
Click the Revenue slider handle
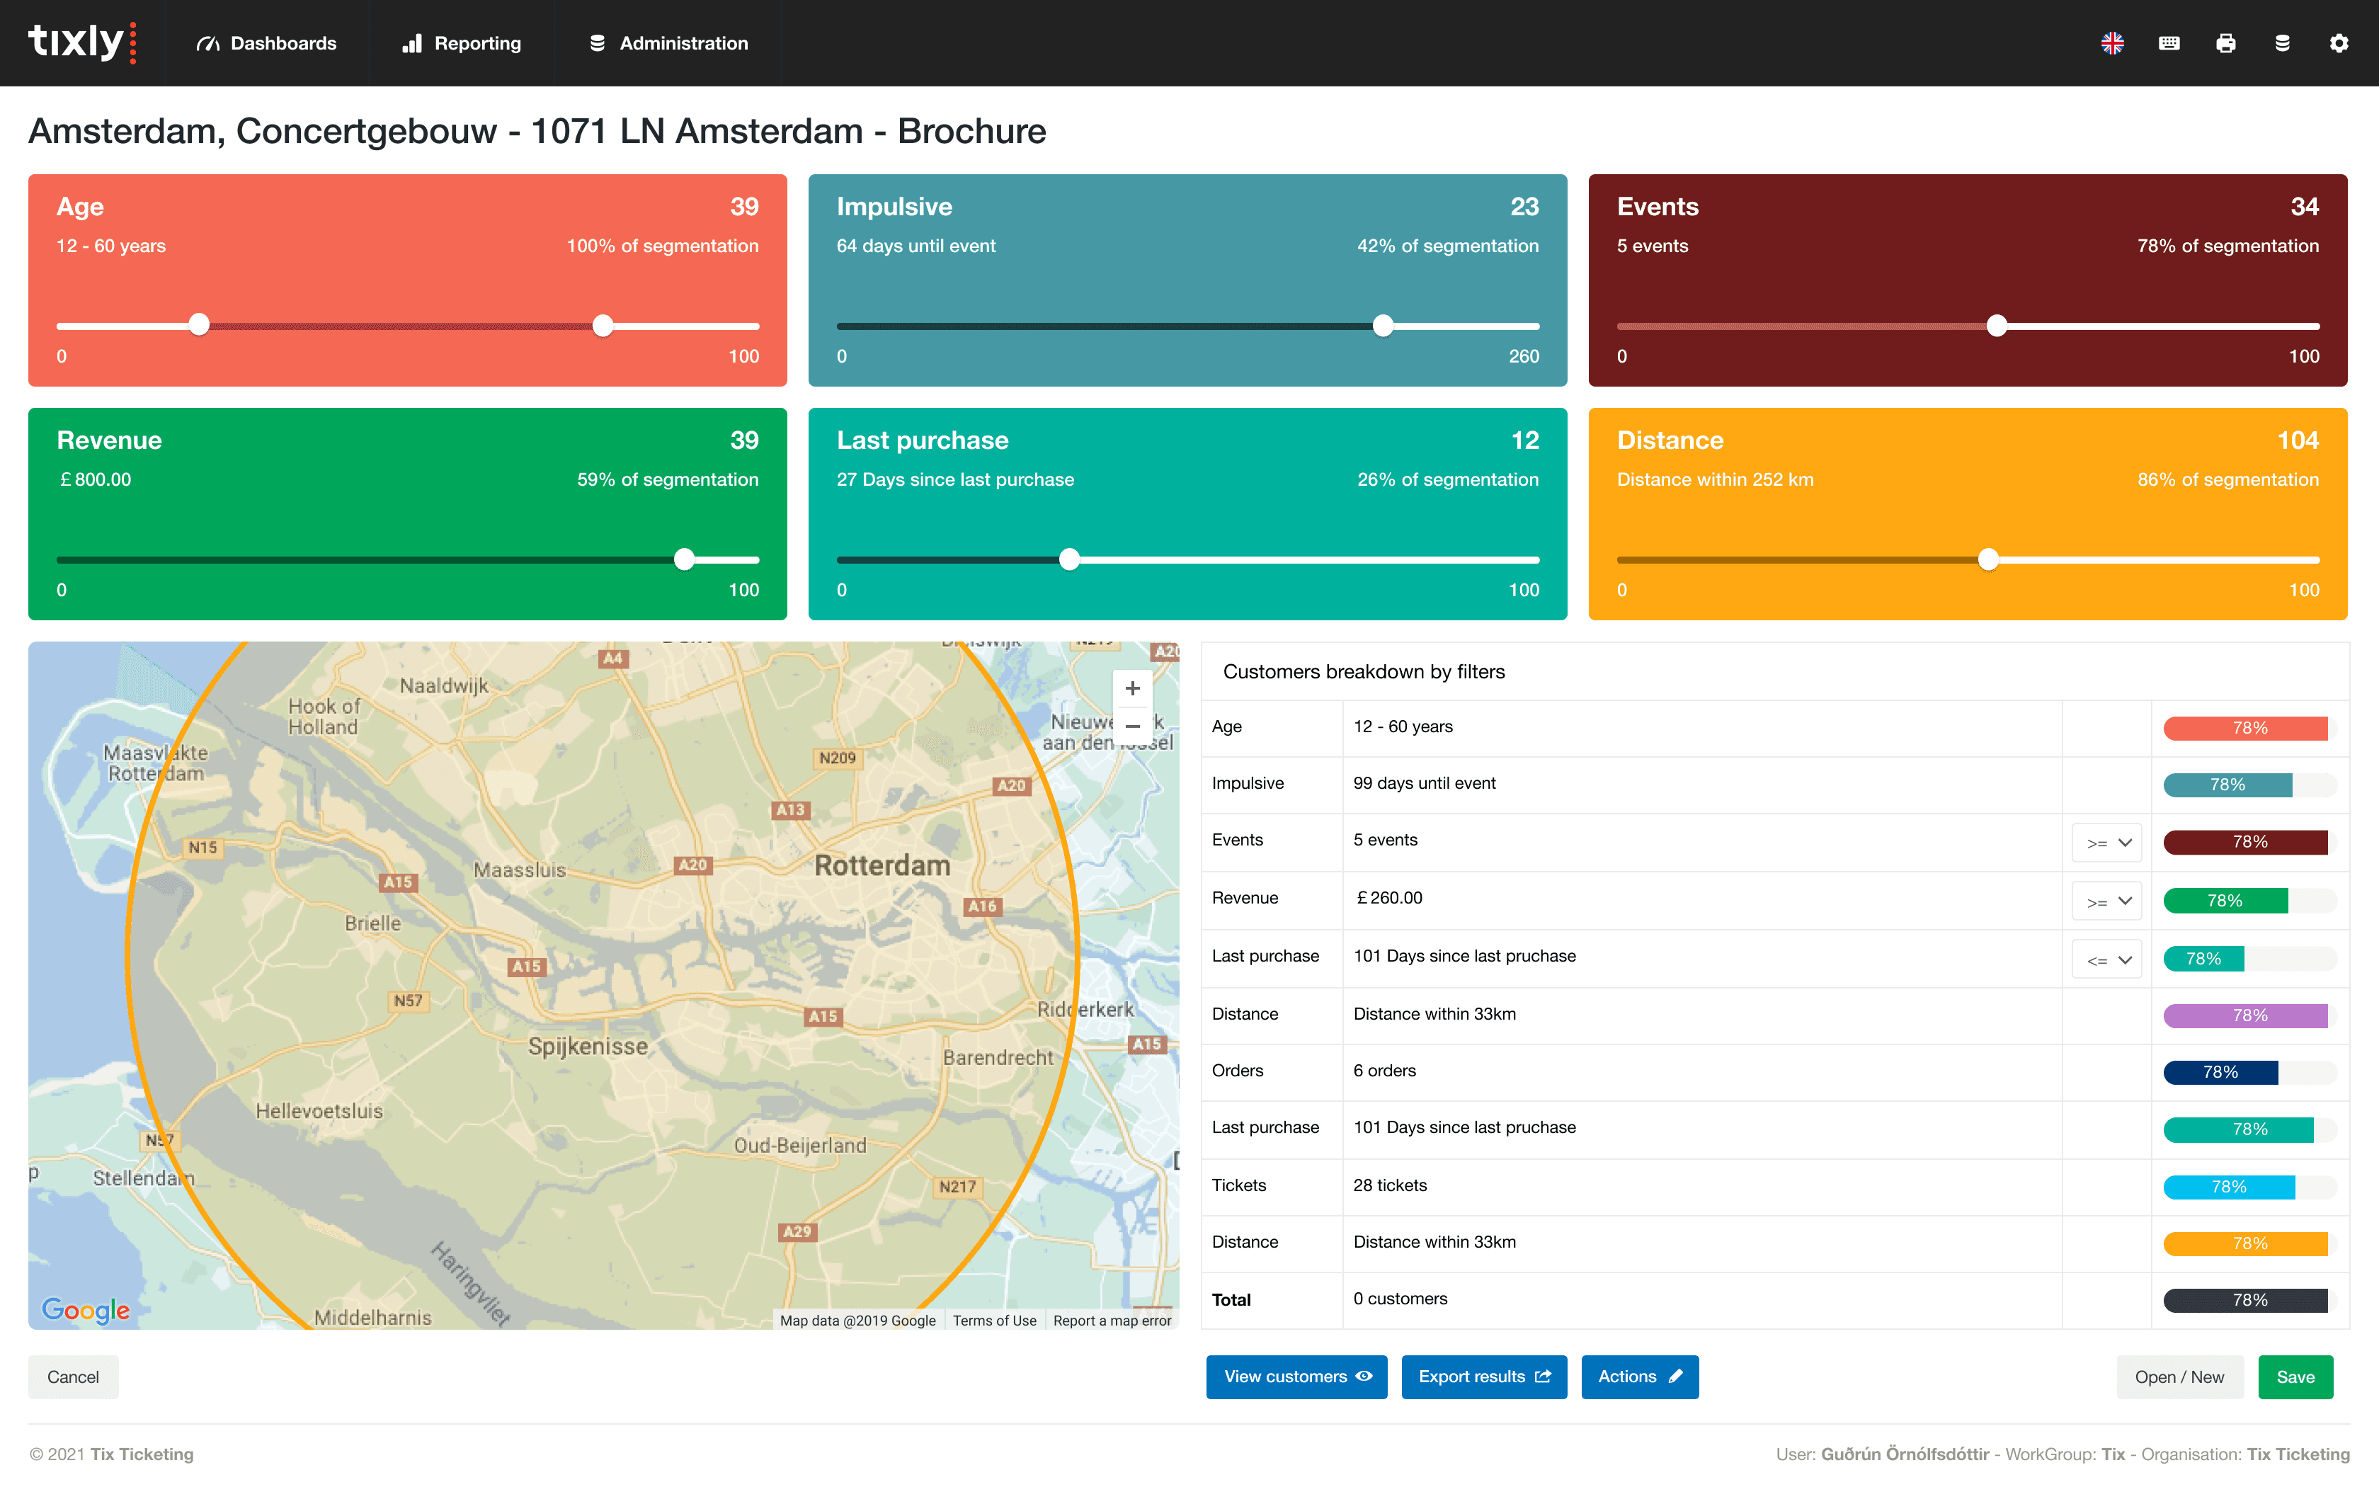(684, 559)
